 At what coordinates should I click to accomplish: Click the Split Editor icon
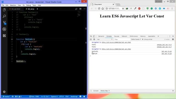click(x=80, y=9)
